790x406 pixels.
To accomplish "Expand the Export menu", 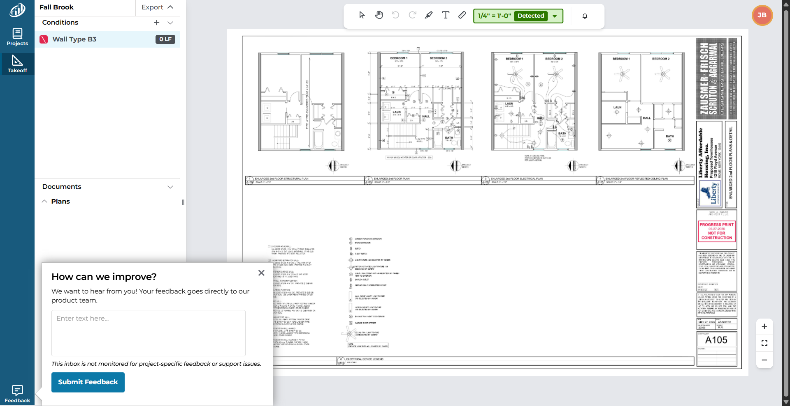I will (157, 7).
